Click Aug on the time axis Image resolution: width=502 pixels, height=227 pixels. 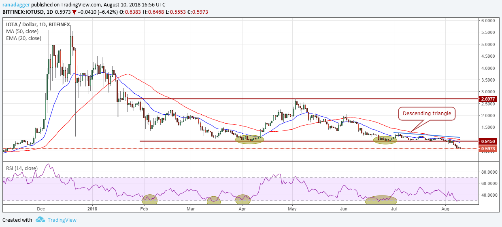pos(445,209)
